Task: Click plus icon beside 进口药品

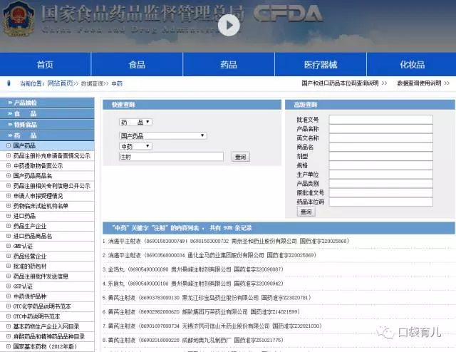Action: click(x=9, y=216)
